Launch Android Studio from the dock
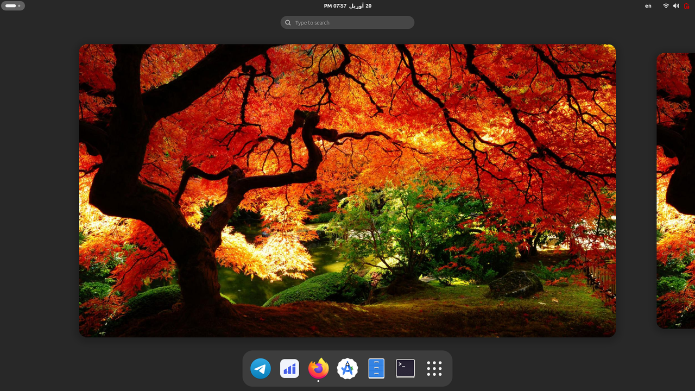 (x=347, y=369)
